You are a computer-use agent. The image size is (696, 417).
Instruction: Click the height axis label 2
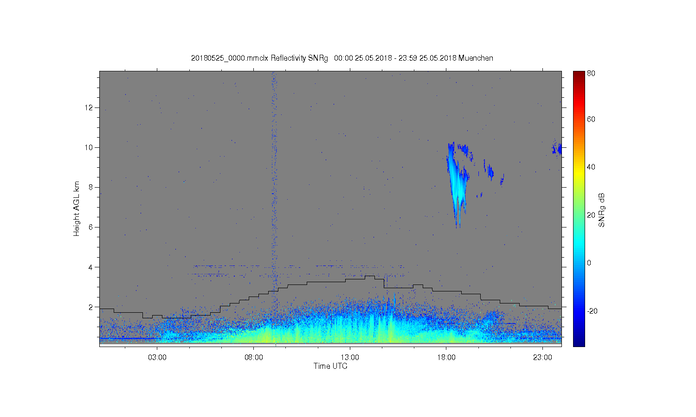tap(91, 307)
